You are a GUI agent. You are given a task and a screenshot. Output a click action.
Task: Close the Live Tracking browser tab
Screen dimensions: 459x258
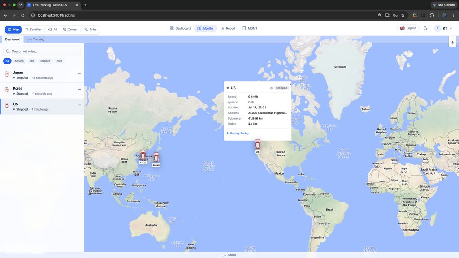pyautogui.click(x=77, y=5)
